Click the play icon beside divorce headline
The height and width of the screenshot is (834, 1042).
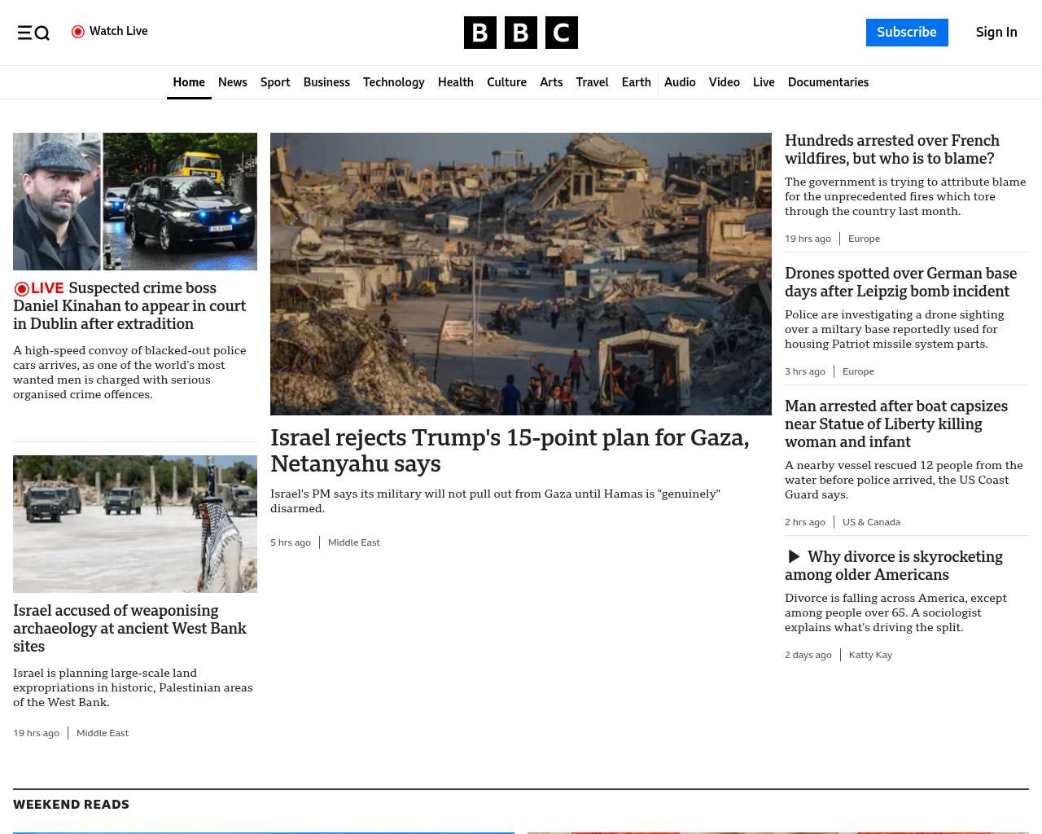[x=794, y=557]
